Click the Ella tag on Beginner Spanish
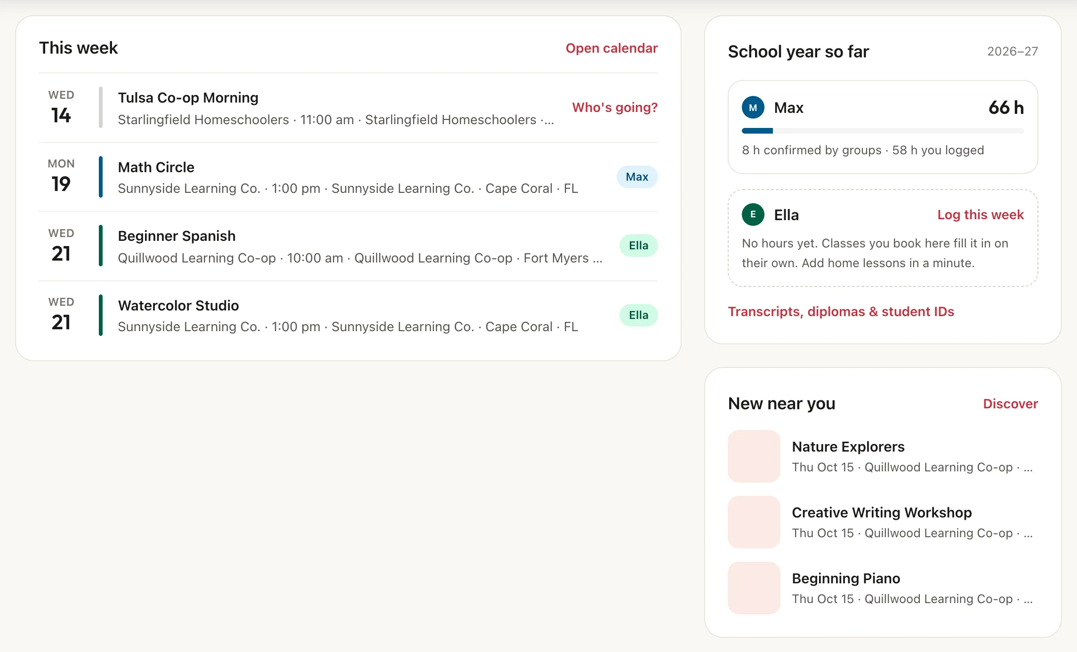Screen dimensions: 1077x652 click(x=638, y=246)
